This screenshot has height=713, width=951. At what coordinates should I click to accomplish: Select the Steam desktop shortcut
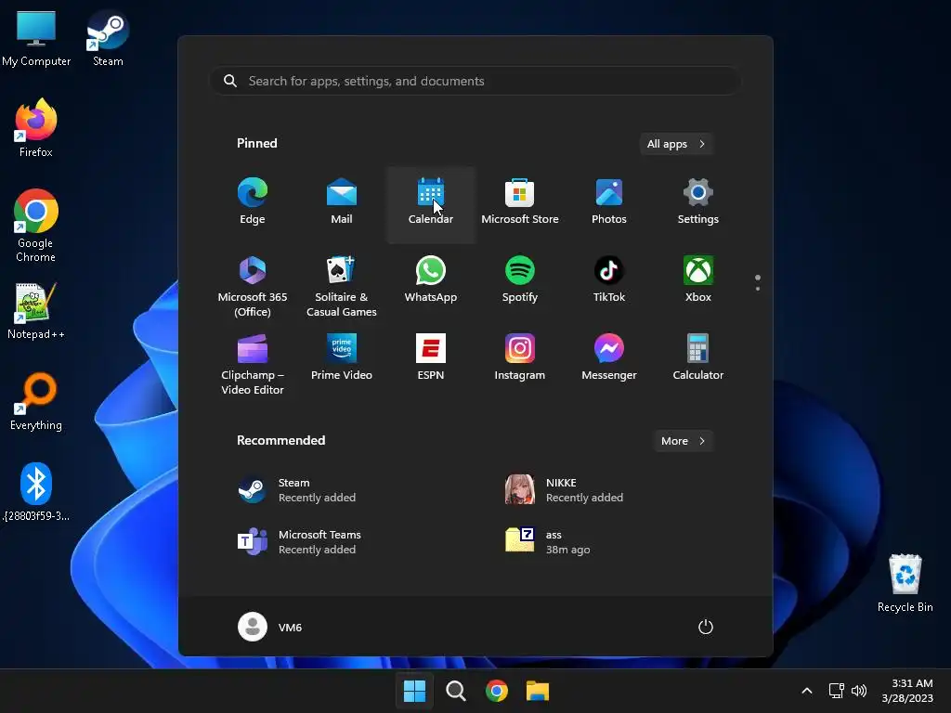tap(108, 39)
